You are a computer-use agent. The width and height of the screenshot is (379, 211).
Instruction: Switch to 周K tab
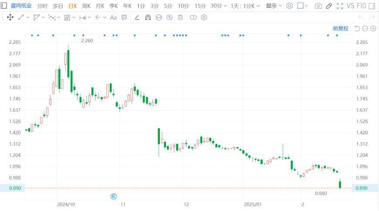click(x=86, y=6)
